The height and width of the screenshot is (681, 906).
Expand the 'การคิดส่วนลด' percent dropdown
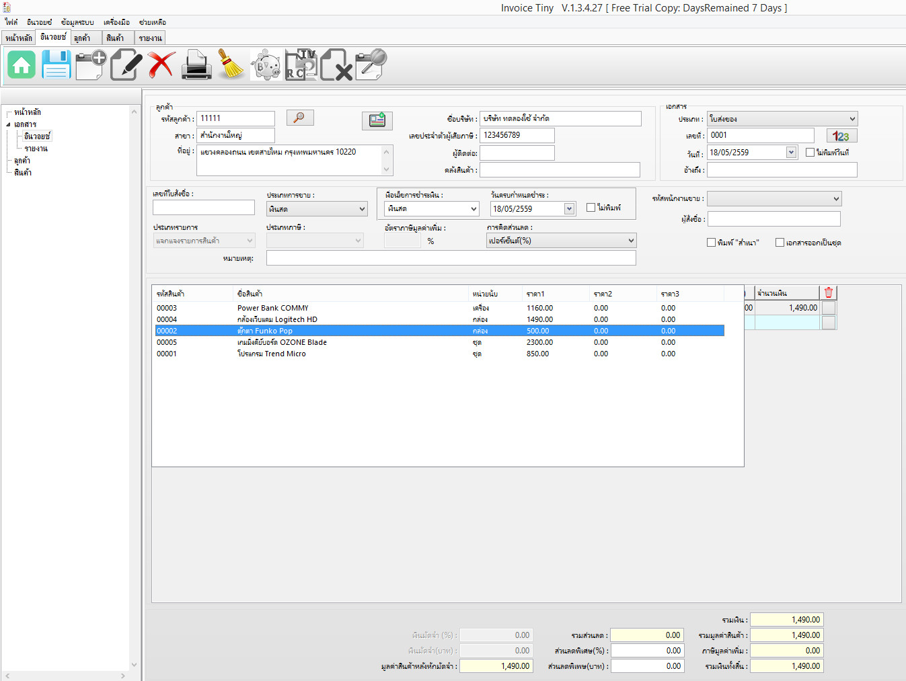pos(561,241)
